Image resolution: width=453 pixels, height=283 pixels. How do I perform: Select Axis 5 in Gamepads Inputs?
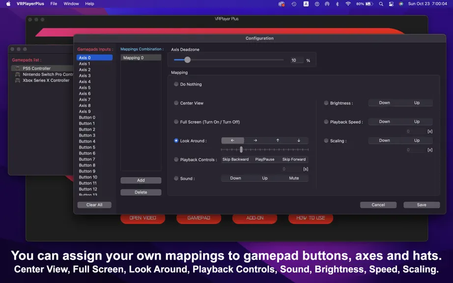94,87
